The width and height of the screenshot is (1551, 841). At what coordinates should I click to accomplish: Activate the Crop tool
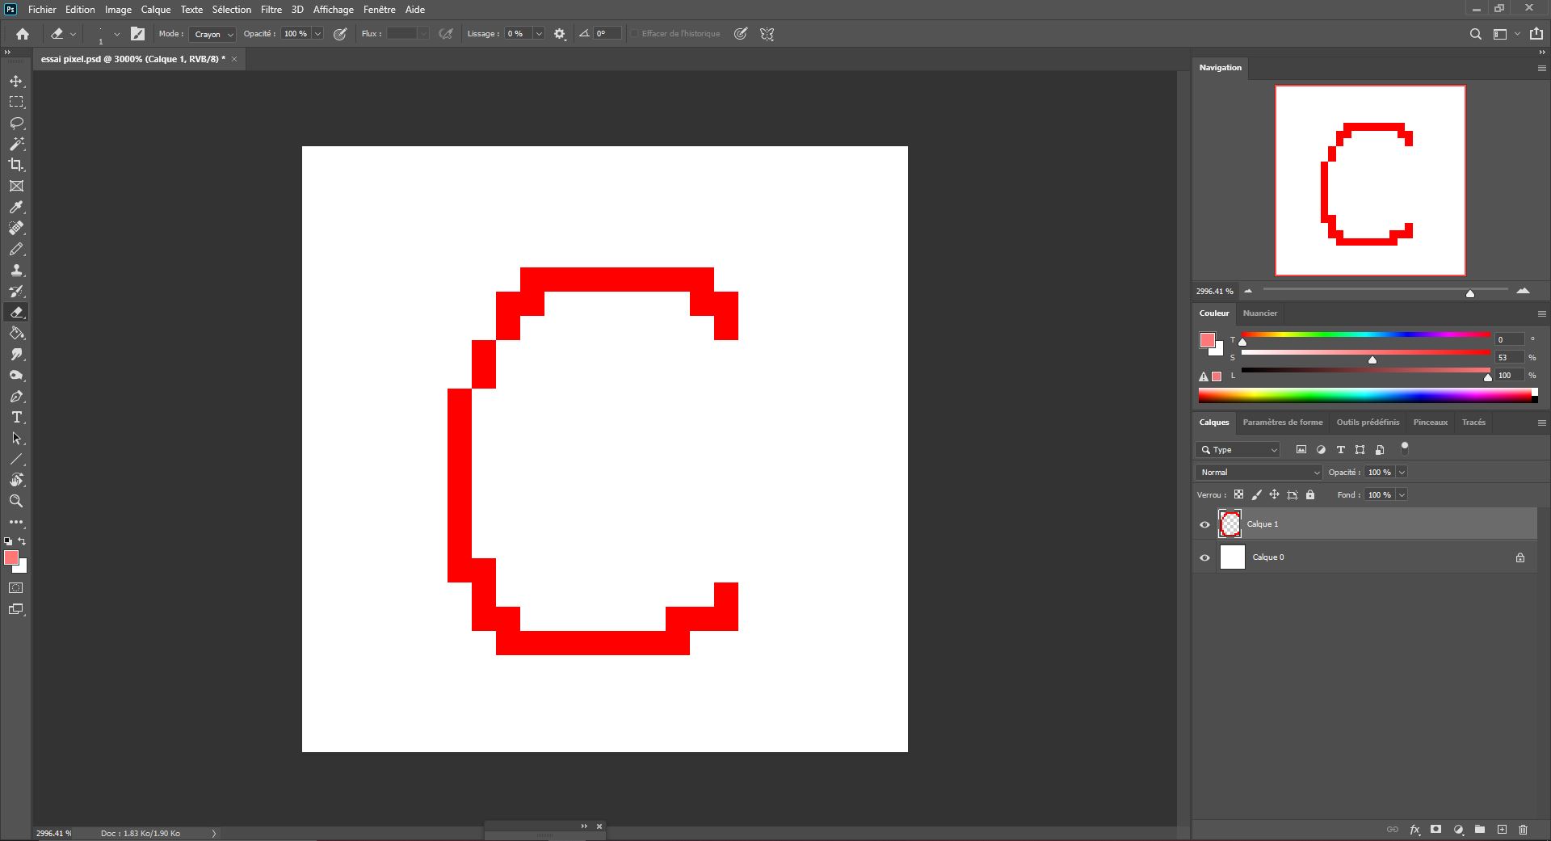16,165
